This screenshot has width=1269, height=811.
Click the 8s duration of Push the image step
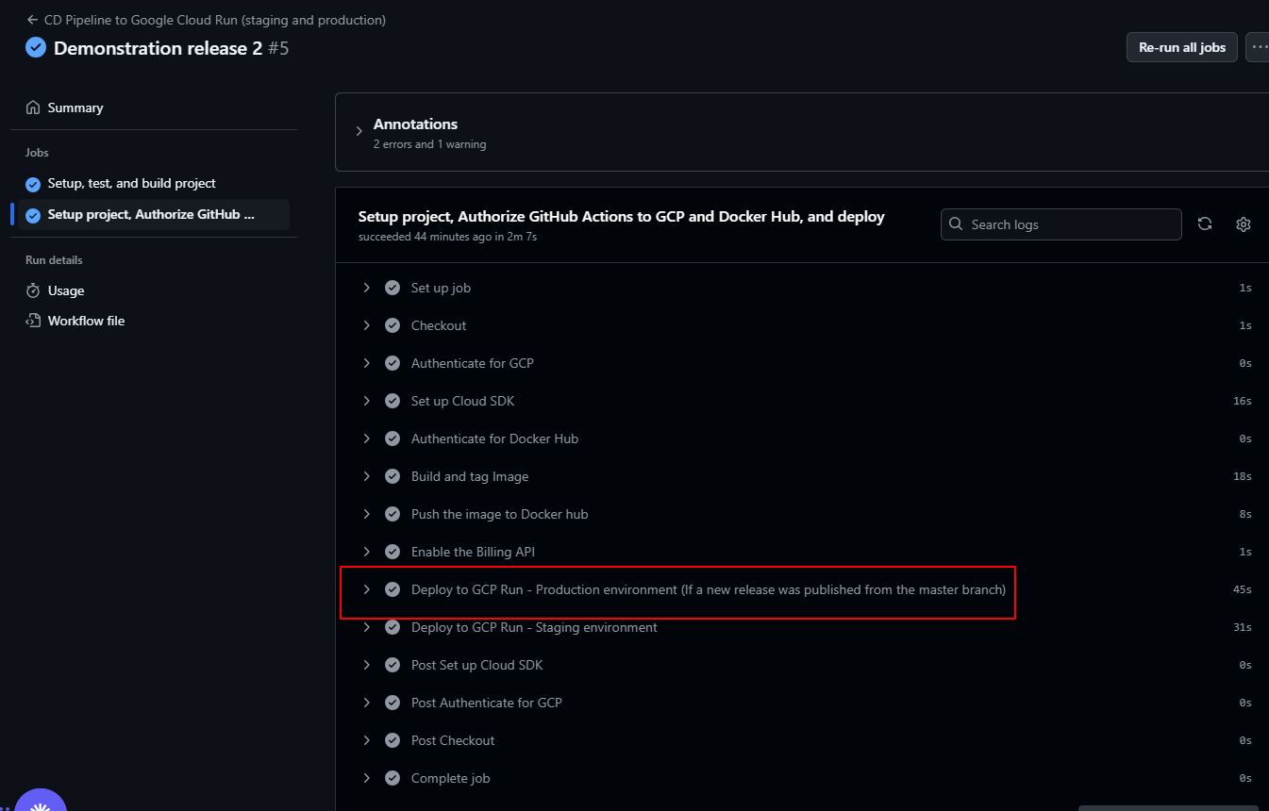1245,514
